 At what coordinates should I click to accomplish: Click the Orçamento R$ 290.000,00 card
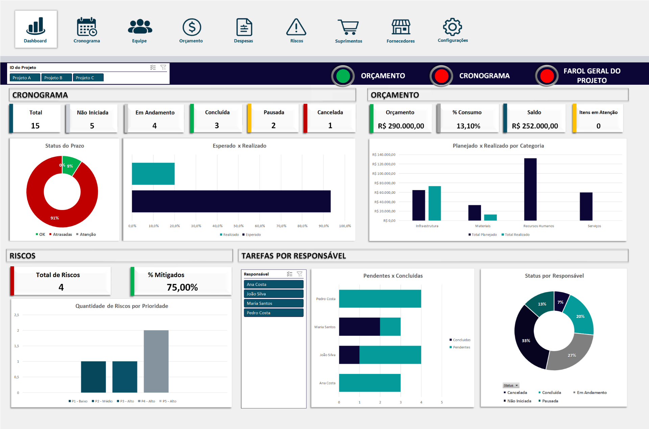(x=401, y=119)
